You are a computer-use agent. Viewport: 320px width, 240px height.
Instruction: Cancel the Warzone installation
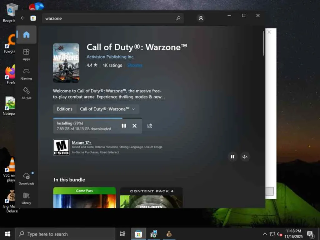point(134,126)
